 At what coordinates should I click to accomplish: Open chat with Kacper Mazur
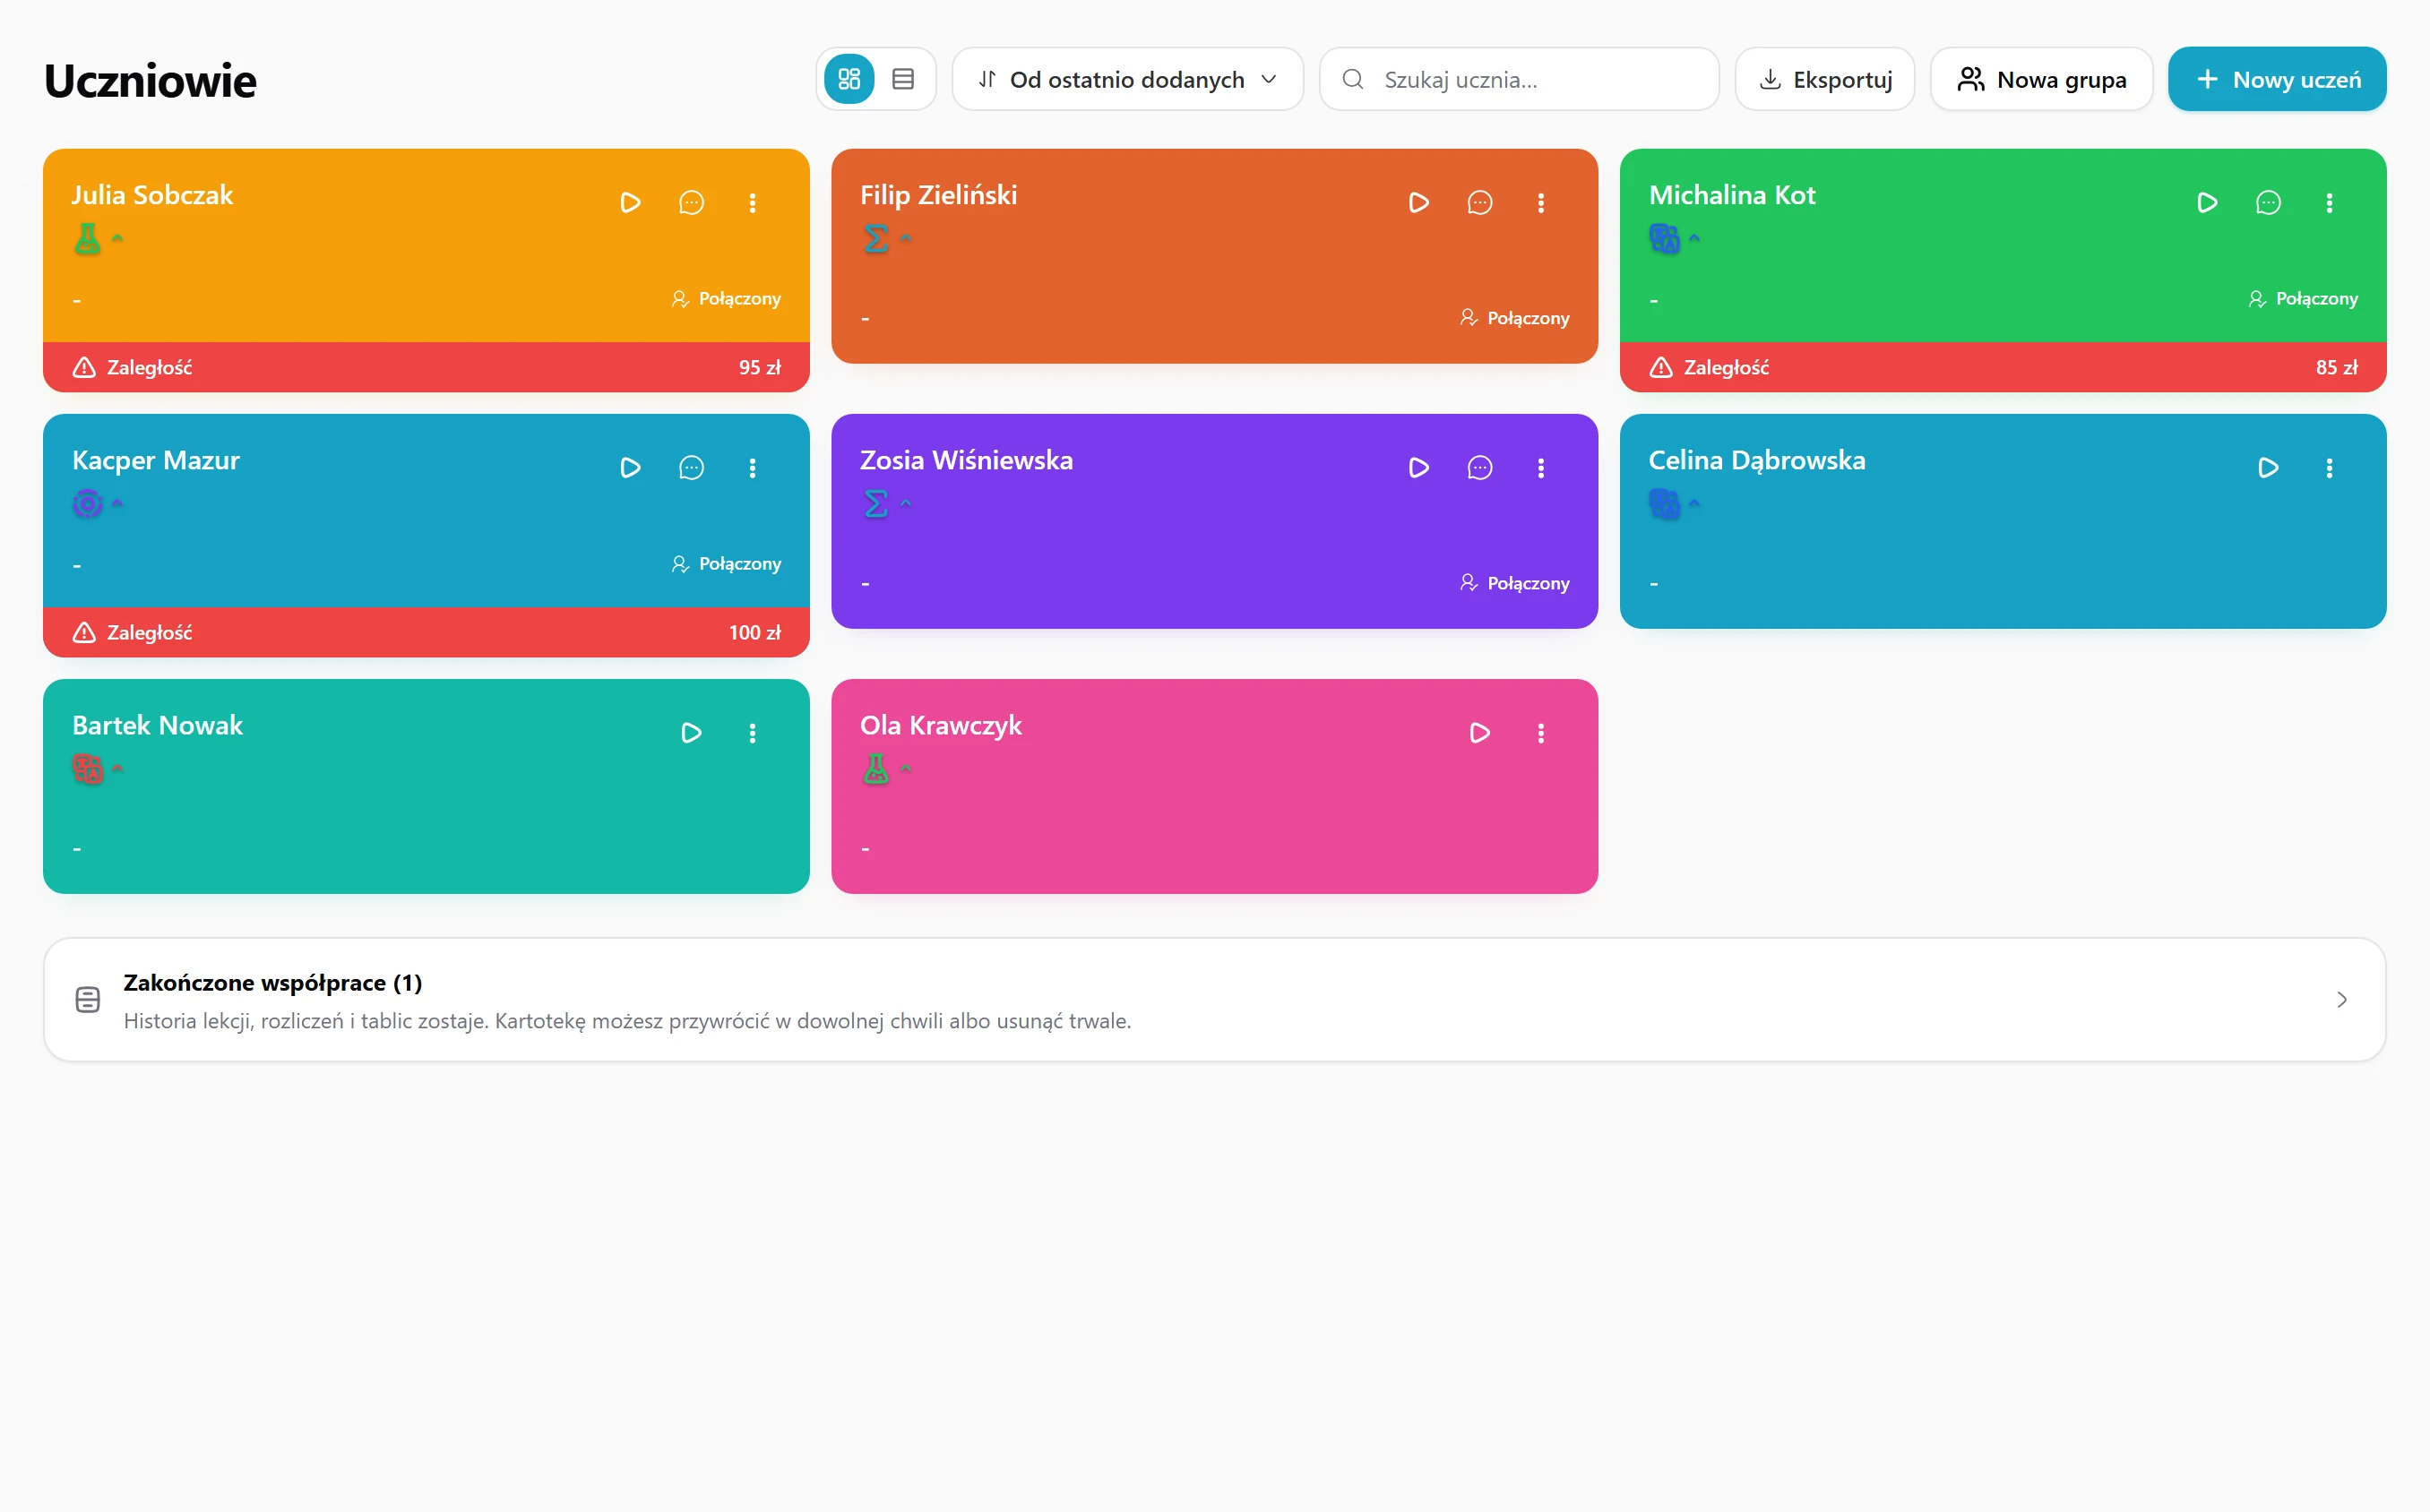(691, 468)
